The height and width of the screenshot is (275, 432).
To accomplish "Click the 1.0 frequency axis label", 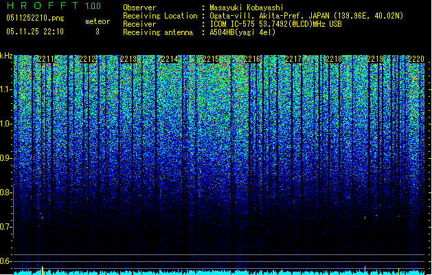I will (6, 124).
